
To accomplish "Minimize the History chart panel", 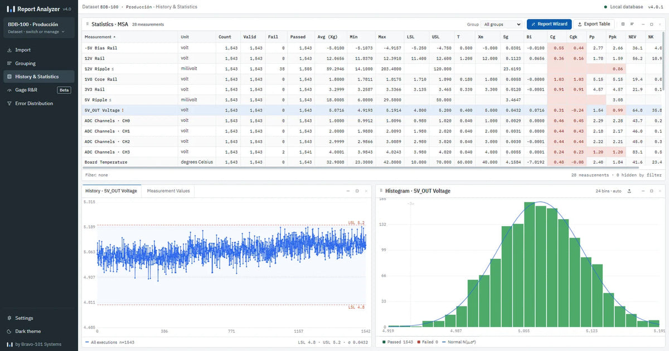I will click(x=348, y=191).
